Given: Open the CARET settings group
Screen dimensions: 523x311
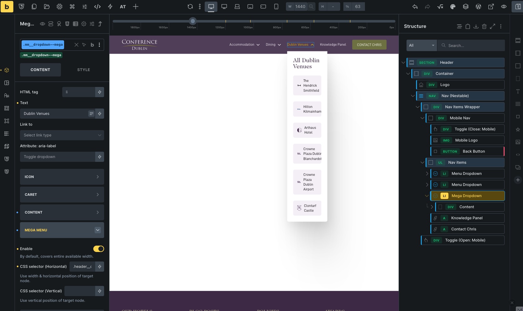Looking at the screenshot, I should tap(62, 195).
